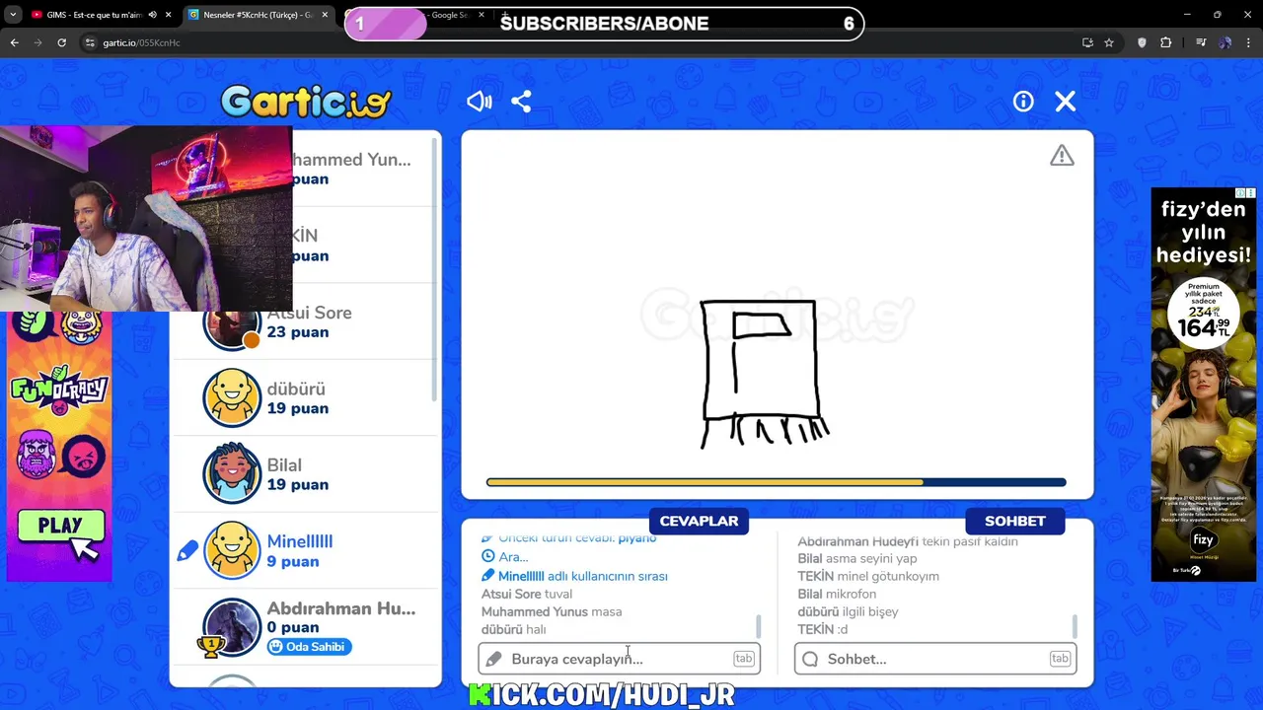
Task: Open the fizy yearly package ad
Action: (1203, 385)
